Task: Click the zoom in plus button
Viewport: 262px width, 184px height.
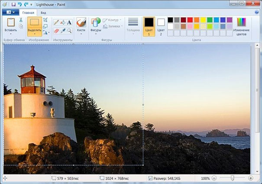Action: tap(251, 178)
